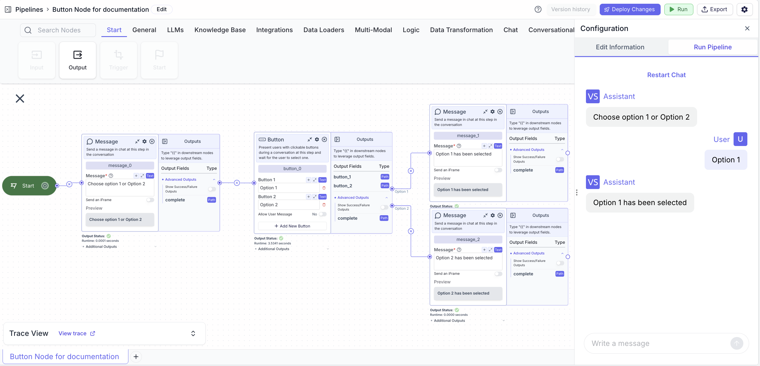Switch to the Logic tab
The width and height of the screenshot is (760, 366).
tap(411, 30)
